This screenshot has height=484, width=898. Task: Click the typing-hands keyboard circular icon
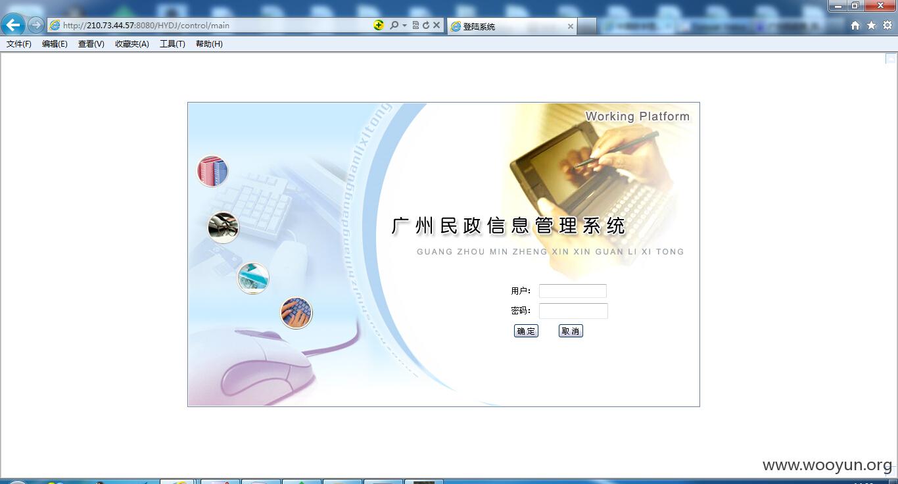(296, 313)
